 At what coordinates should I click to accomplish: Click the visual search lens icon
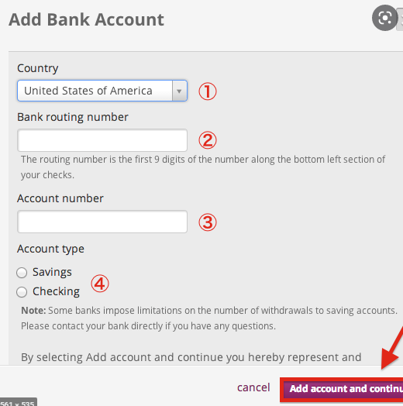point(385,18)
